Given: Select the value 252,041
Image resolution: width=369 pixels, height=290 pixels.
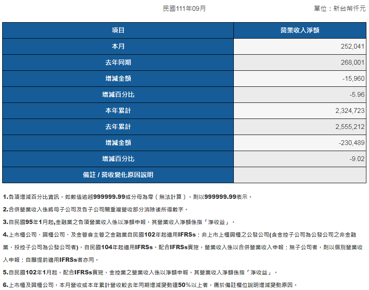Looking at the screenshot, I should click(352, 46).
